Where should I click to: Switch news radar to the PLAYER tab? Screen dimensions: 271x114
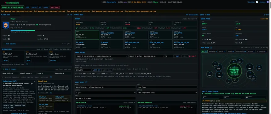click(251, 51)
